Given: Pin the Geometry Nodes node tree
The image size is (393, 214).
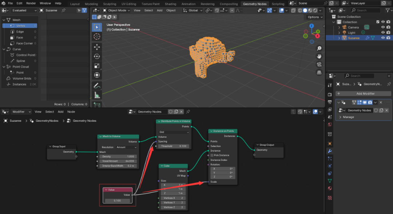Looking at the screenshot, I should (x=188, y=112).
